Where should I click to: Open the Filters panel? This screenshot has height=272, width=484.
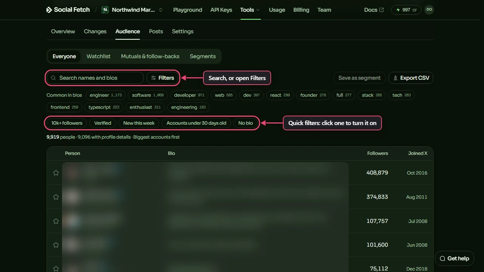pyautogui.click(x=163, y=78)
